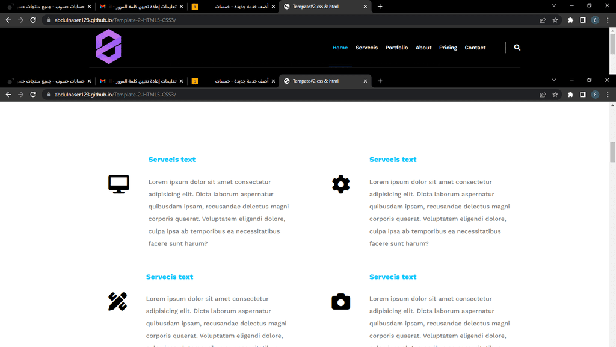
Task: Open the website search magnifier icon
Action: (517, 48)
